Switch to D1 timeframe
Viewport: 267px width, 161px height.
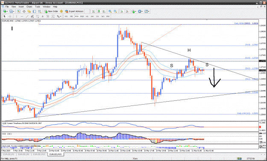click(x=97, y=16)
